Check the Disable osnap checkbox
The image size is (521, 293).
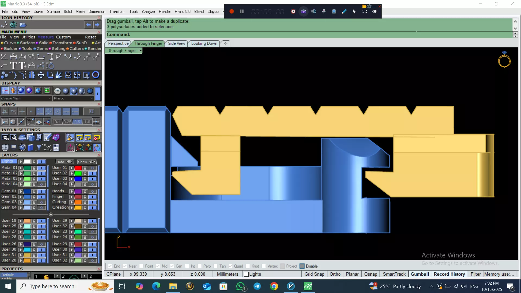(x=302, y=266)
